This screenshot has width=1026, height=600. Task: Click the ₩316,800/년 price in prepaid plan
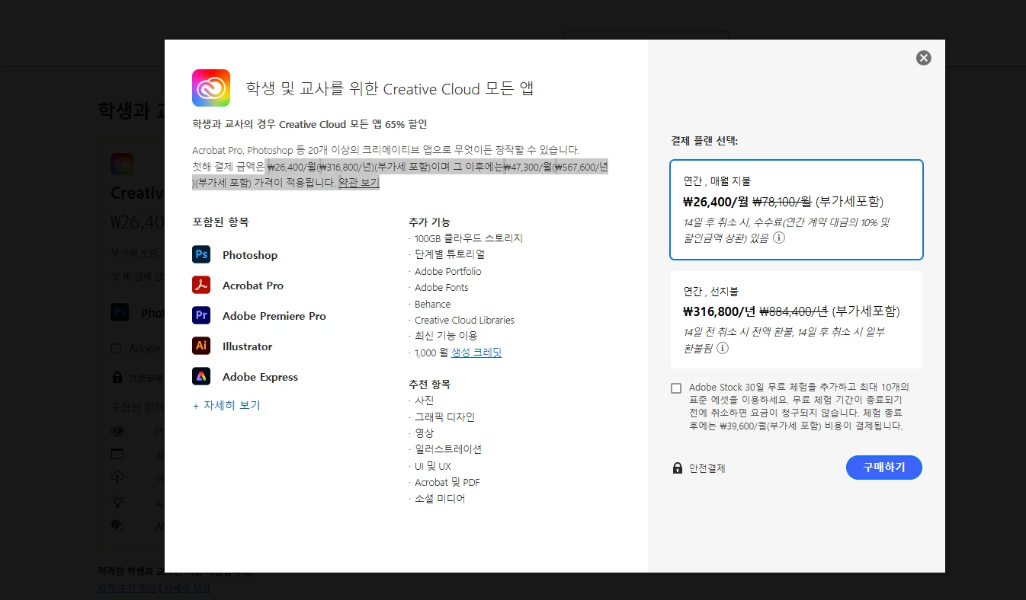click(x=720, y=311)
